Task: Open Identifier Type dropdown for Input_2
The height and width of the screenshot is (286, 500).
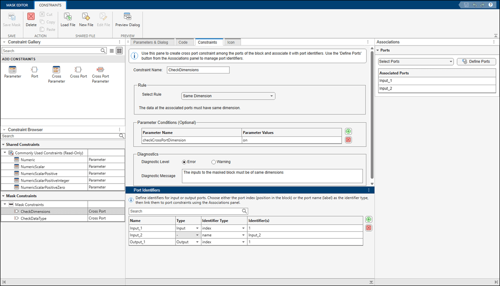Action: [243, 235]
